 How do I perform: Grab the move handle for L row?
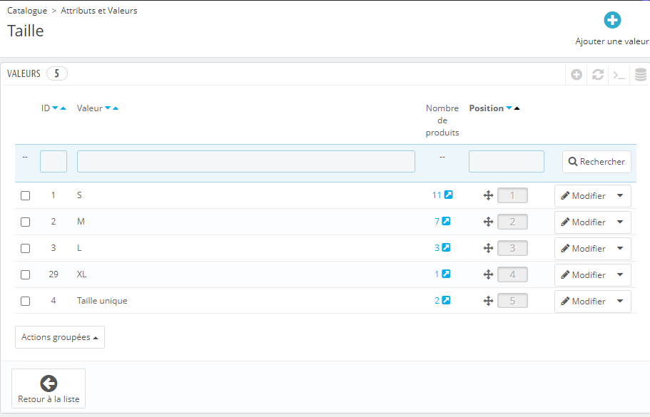coord(488,248)
